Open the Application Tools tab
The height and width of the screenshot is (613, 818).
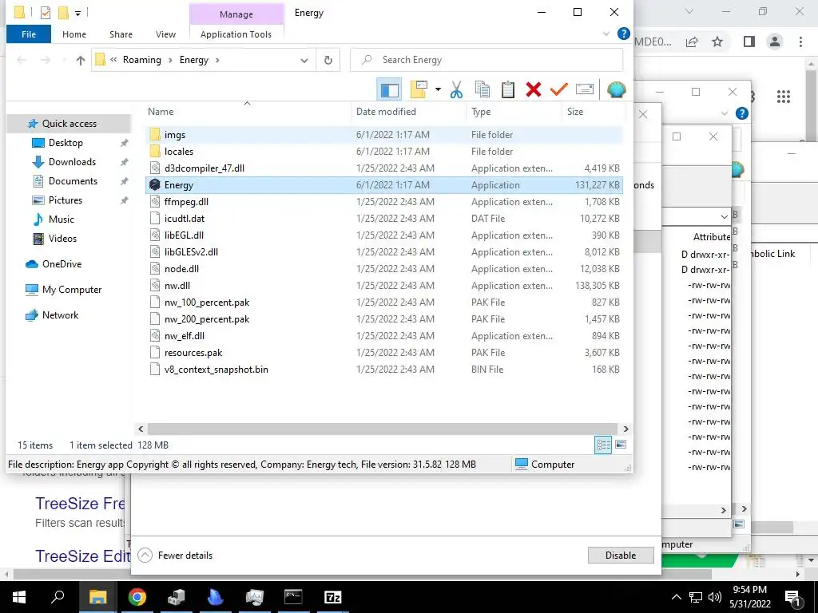(x=236, y=34)
